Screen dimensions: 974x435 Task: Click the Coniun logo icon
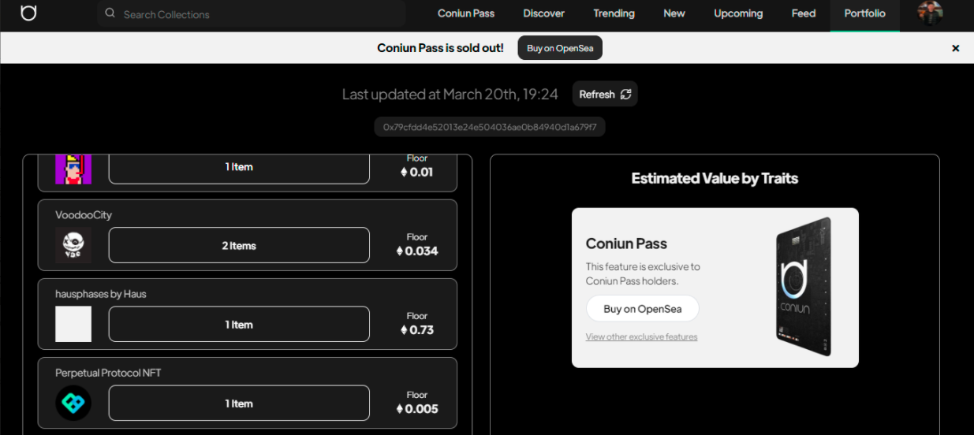coord(28,13)
